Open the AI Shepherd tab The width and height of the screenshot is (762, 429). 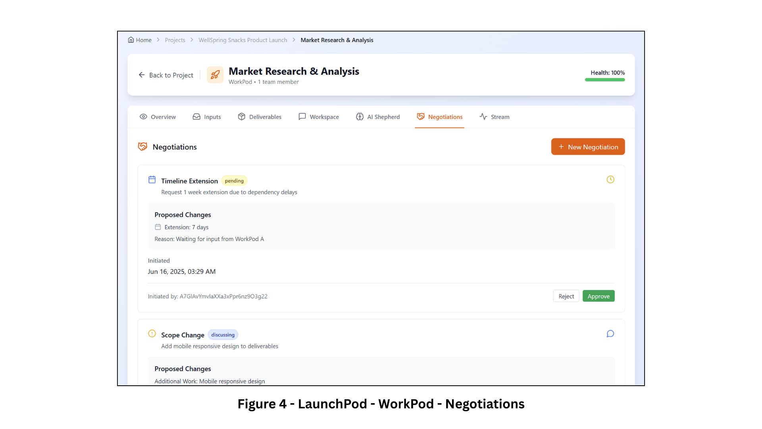pos(378,117)
